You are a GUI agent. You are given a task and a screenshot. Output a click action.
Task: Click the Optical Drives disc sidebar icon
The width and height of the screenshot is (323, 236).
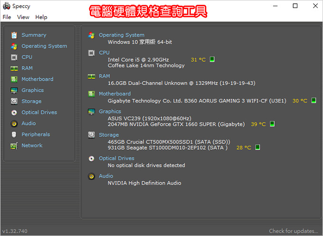(14, 113)
